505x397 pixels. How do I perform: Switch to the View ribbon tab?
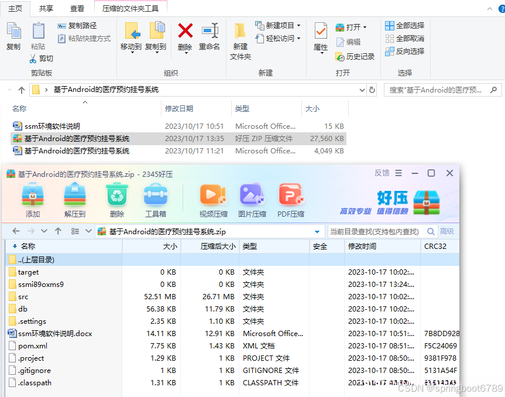(x=77, y=9)
